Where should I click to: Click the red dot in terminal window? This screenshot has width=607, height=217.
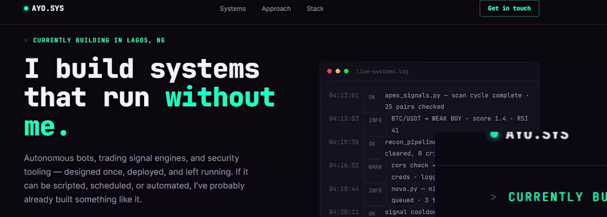tap(329, 72)
